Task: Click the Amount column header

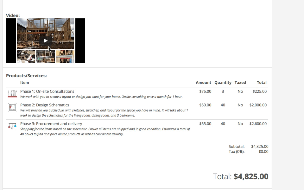Action: 203,83
